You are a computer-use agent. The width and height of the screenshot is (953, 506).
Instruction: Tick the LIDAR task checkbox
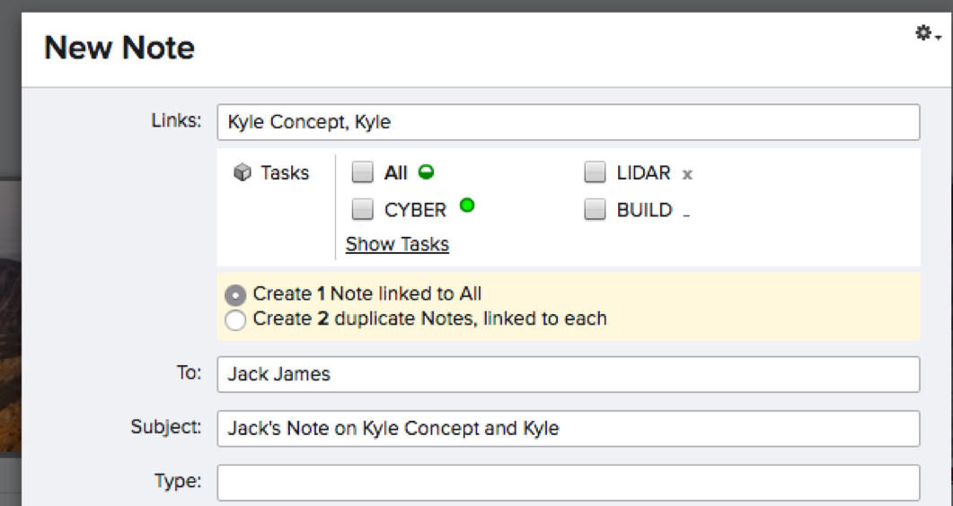click(x=595, y=172)
